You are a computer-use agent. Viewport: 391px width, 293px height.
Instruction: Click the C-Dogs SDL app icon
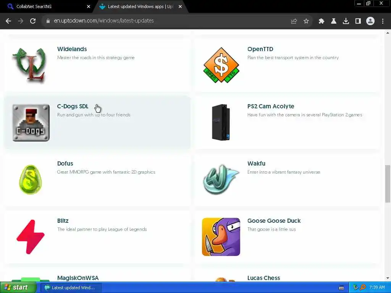click(x=31, y=122)
